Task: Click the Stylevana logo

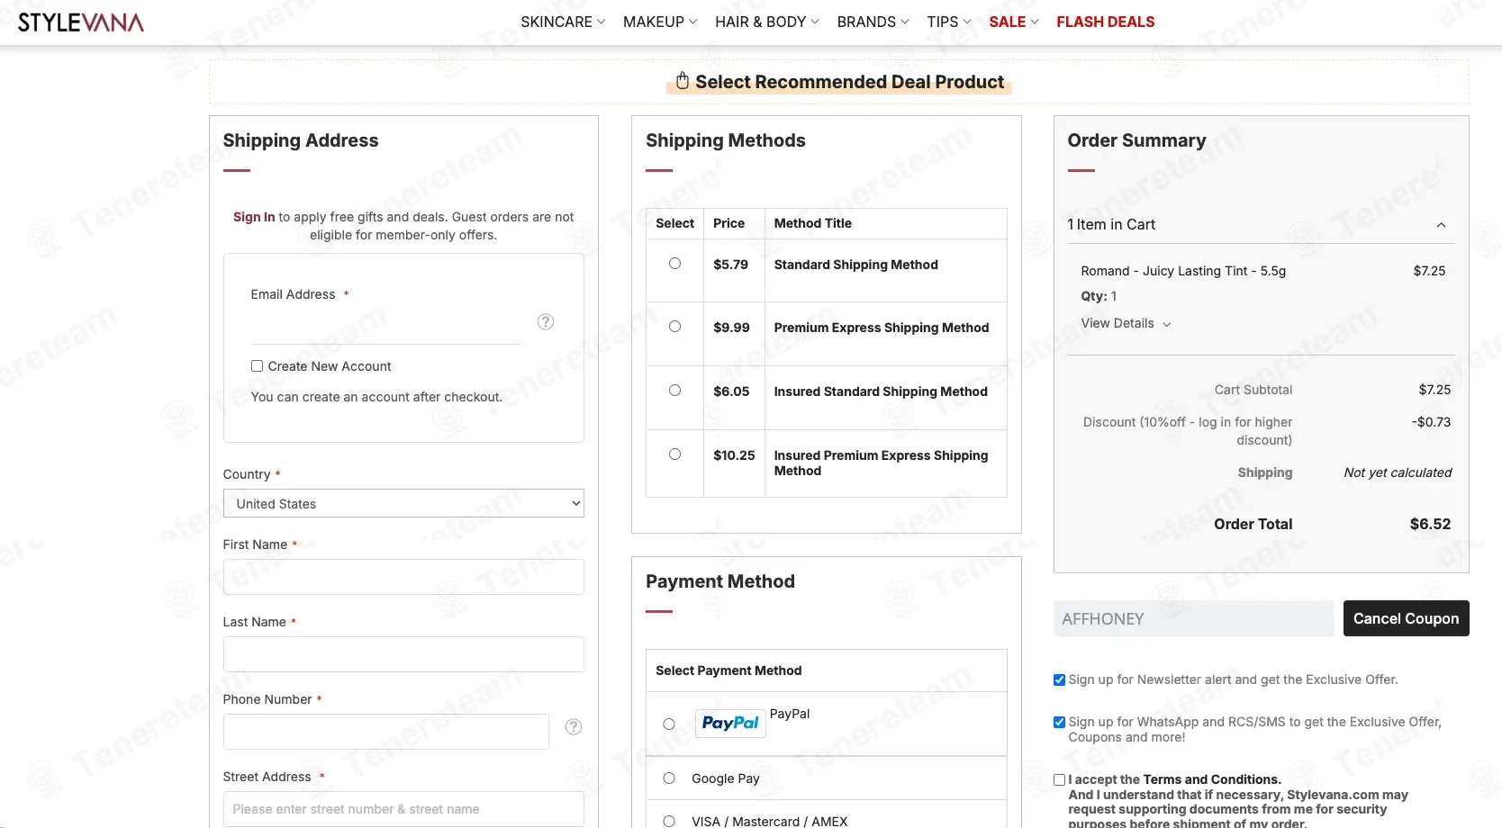Action: click(x=81, y=22)
